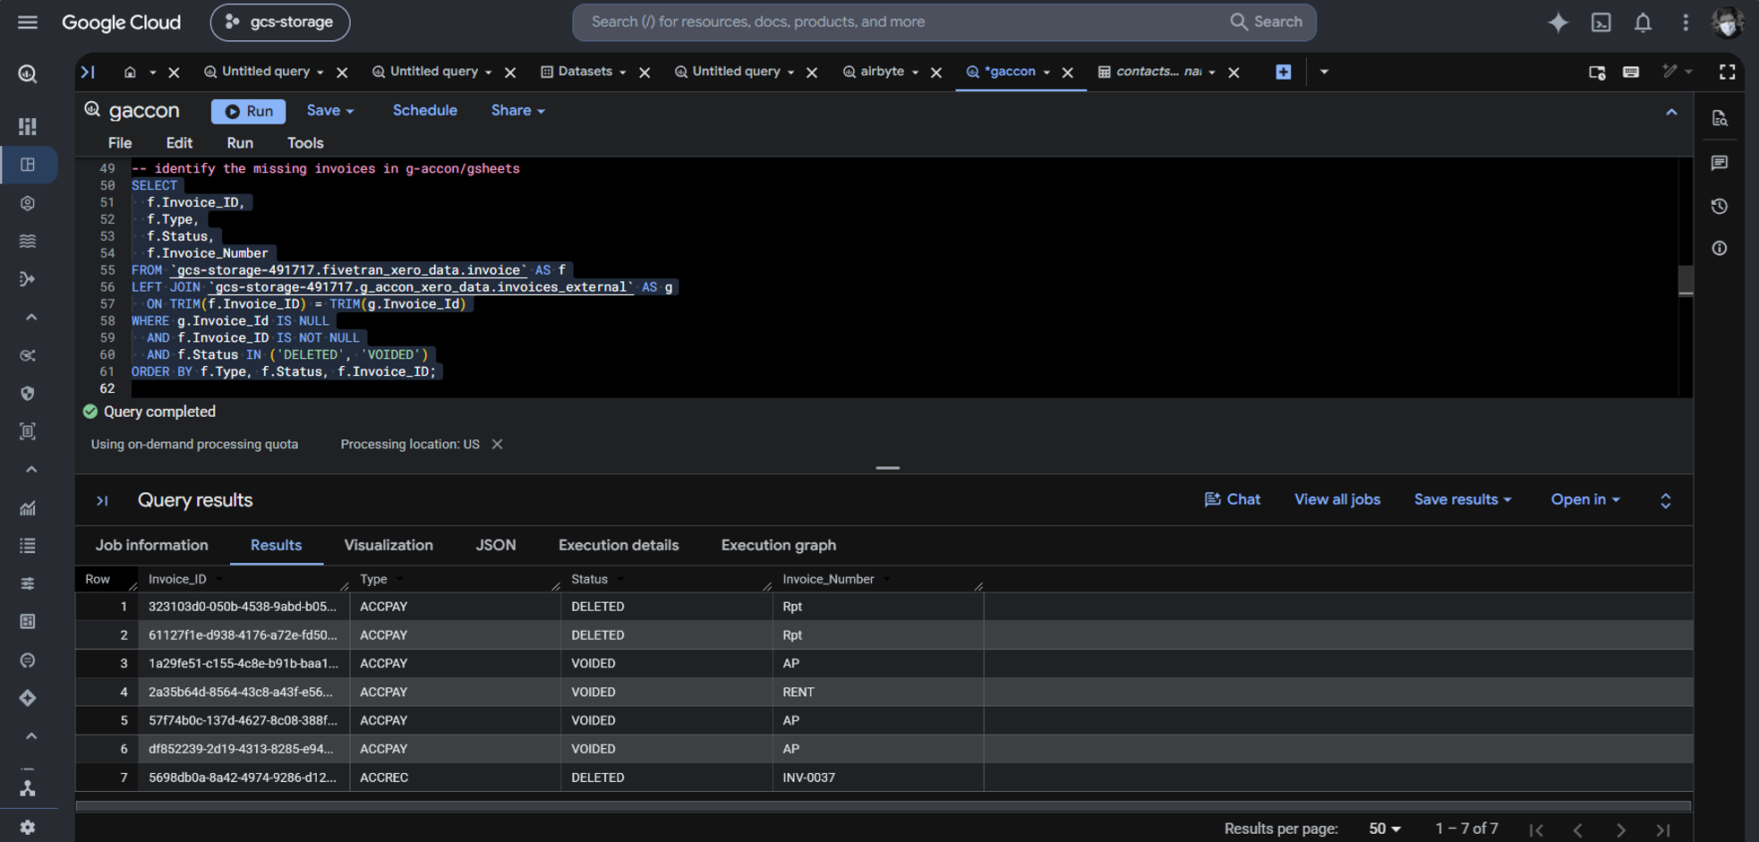Open keyboard shortcuts icon
1759x842 pixels.
click(1631, 72)
